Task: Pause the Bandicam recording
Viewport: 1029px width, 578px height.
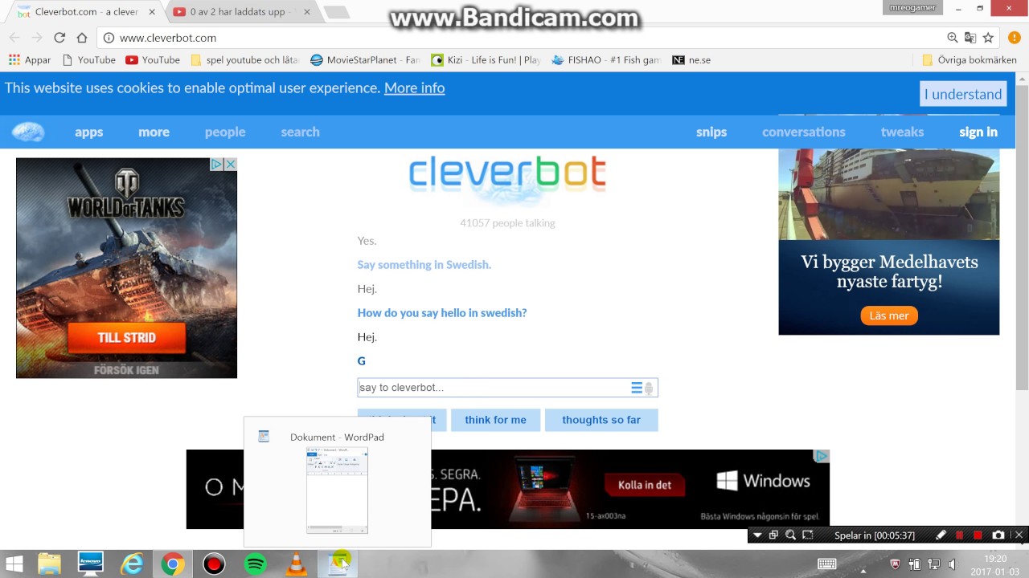Action: [x=959, y=535]
